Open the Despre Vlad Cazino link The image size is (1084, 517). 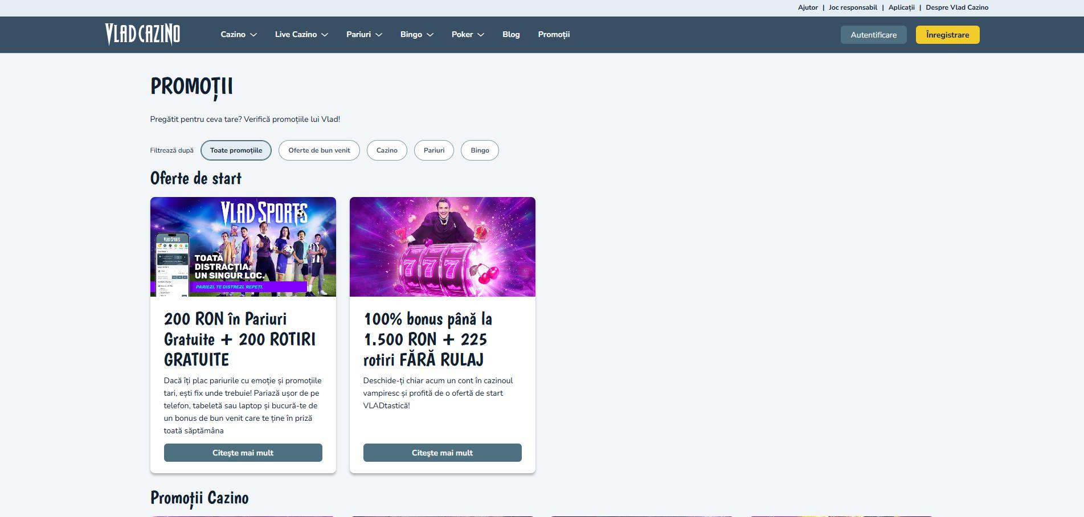[957, 7]
